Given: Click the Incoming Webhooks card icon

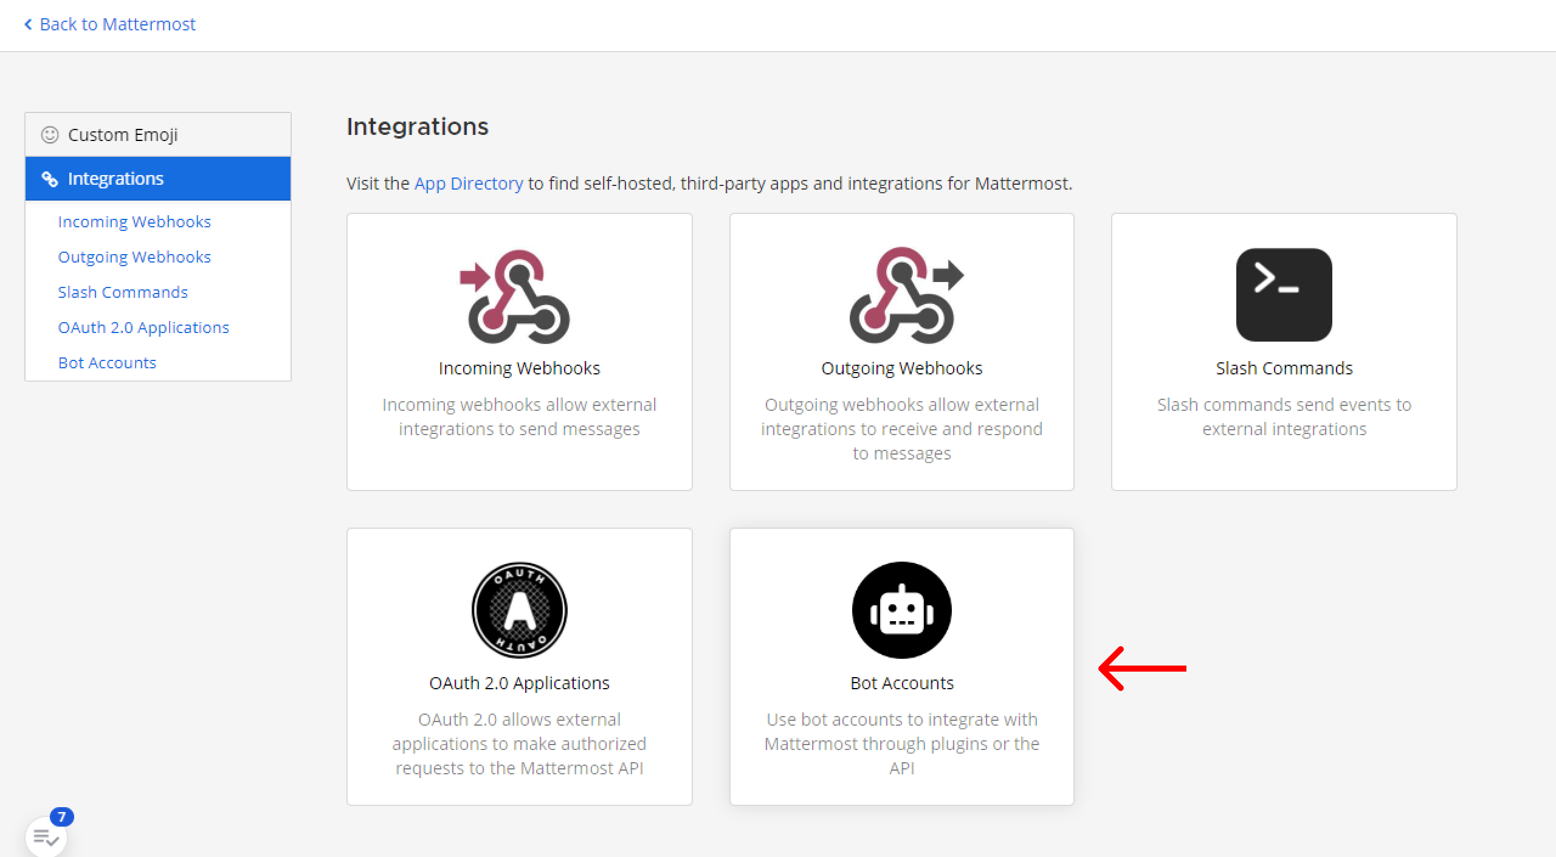Looking at the screenshot, I should [515, 296].
